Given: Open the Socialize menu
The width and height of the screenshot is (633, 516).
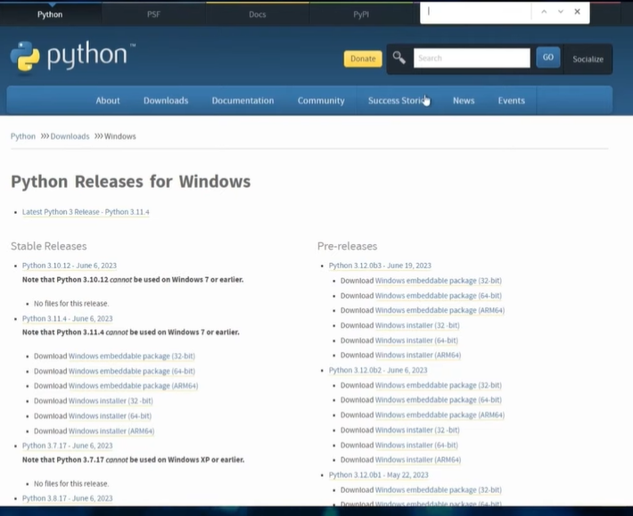Looking at the screenshot, I should (588, 59).
